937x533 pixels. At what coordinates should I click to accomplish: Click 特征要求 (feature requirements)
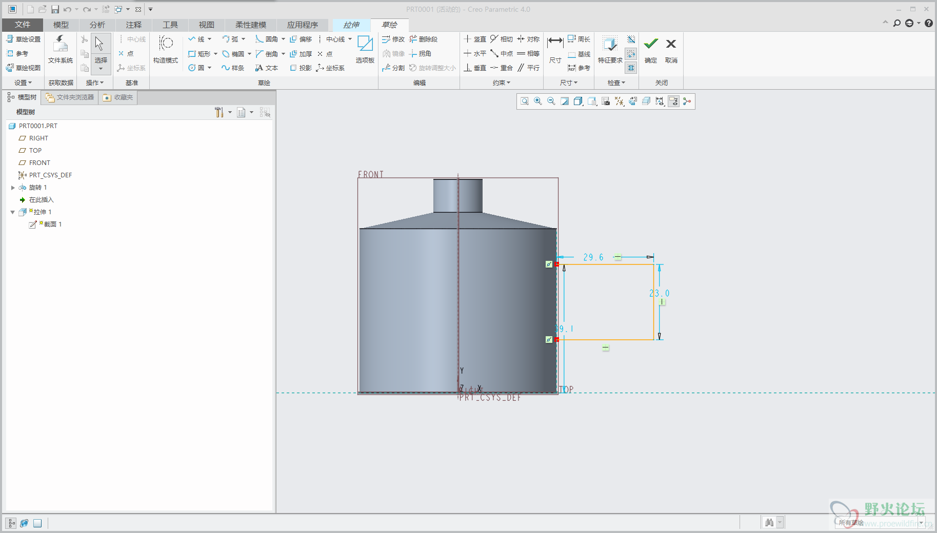[610, 50]
